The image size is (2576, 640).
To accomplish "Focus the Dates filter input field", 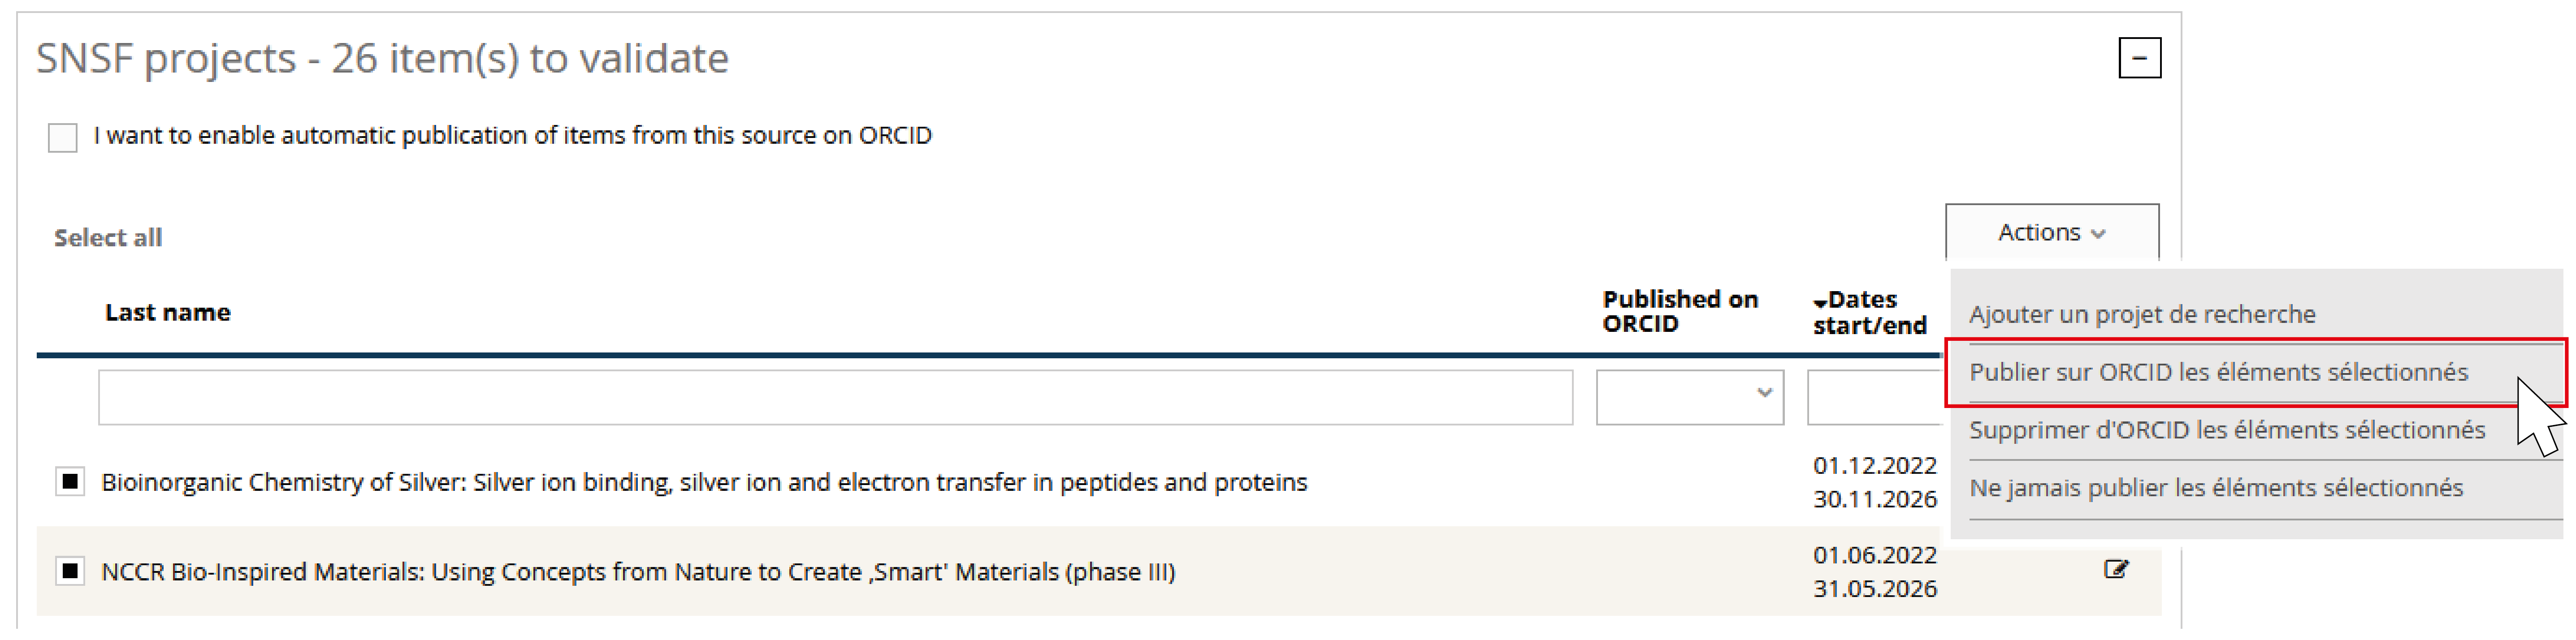I will [x=1875, y=397].
